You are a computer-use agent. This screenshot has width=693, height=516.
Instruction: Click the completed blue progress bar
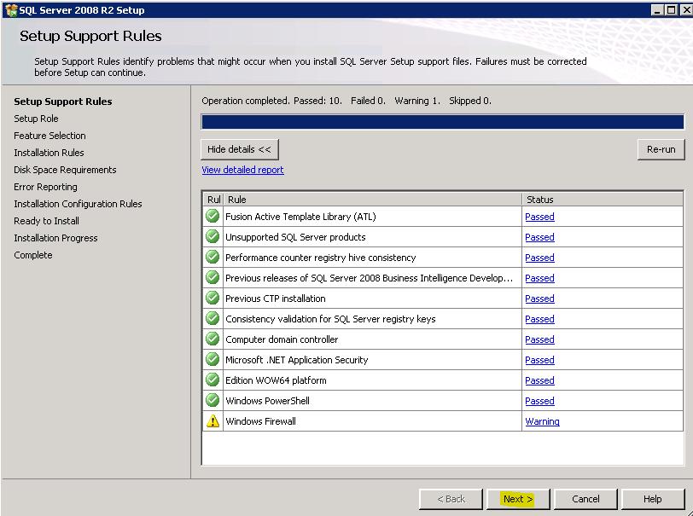coord(442,122)
